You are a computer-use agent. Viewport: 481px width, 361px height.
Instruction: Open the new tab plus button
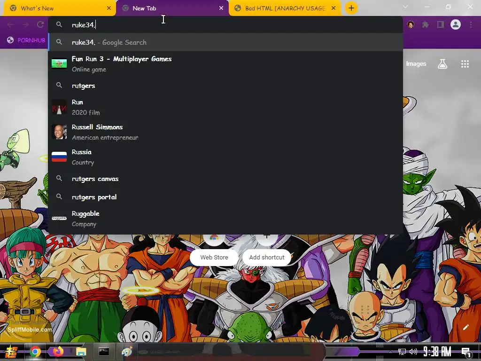pyautogui.click(x=351, y=8)
